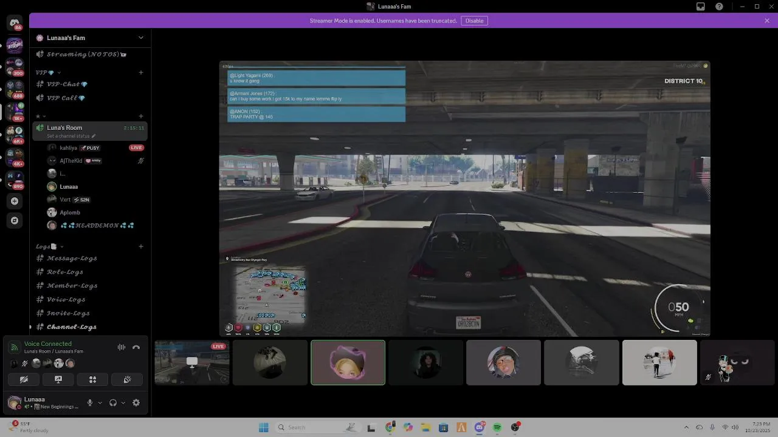Open Chrome from the taskbar
778x437 pixels.
390,427
